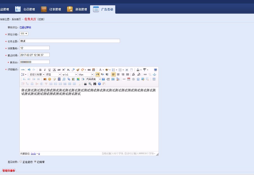The height and width of the screenshot is (175, 254).
Task: Click the preview magnifier icon
Action: 90,84
